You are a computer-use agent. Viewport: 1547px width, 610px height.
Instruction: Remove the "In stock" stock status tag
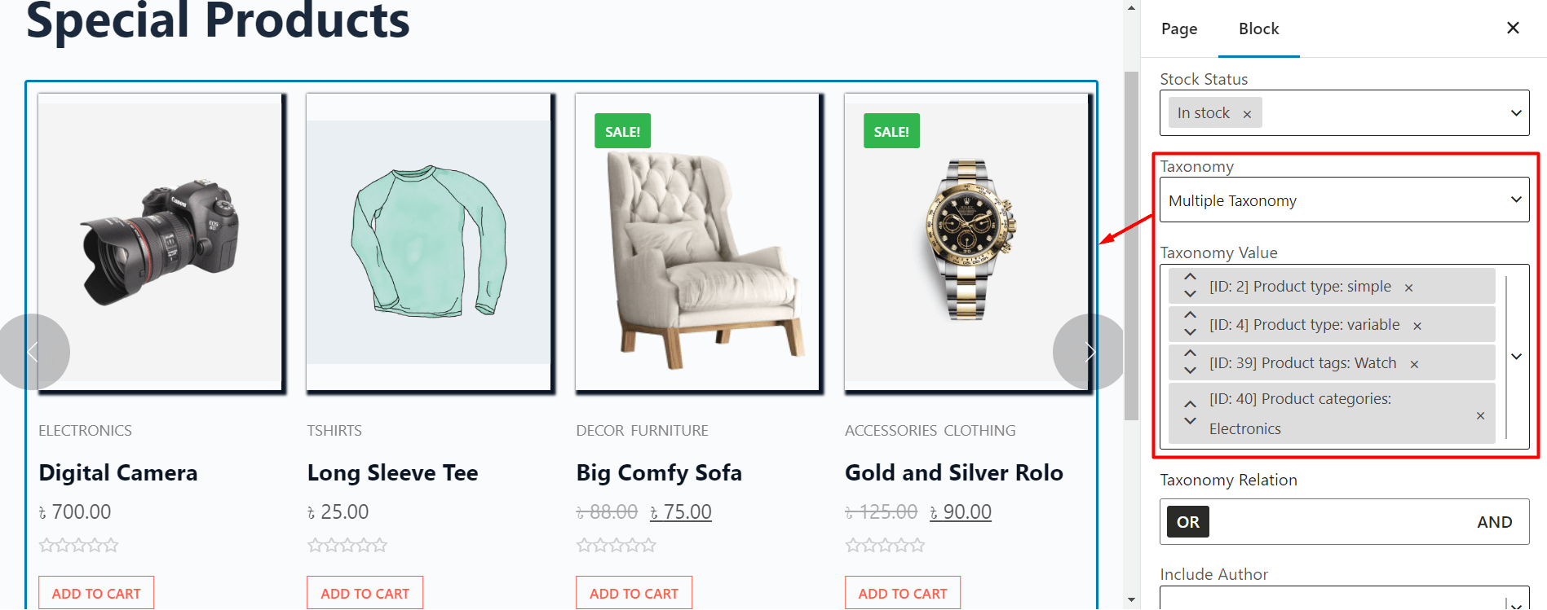click(x=1247, y=112)
